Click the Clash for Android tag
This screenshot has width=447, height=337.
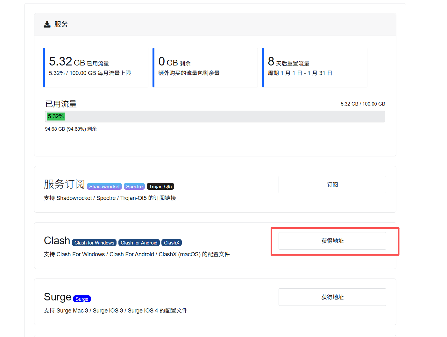click(x=139, y=243)
